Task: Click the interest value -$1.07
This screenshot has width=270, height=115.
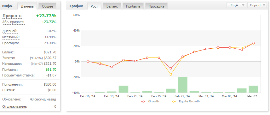Action: tap(51, 76)
